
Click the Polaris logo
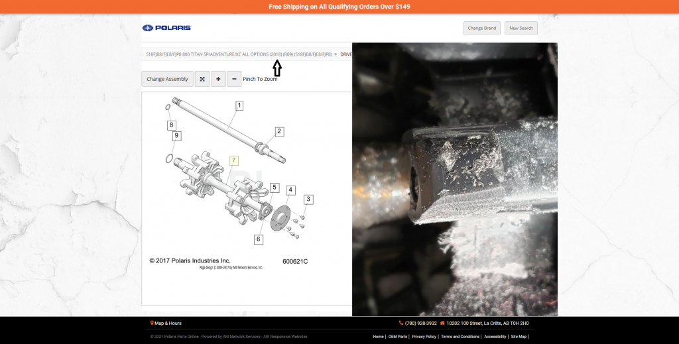coord(166,28)
